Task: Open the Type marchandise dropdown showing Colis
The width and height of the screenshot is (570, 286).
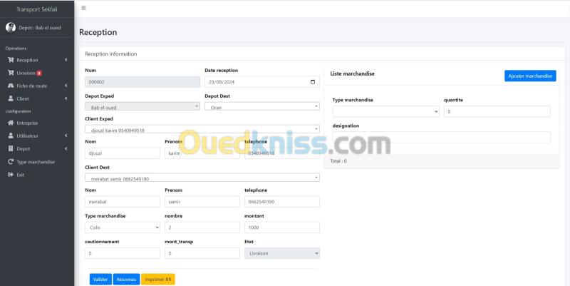Action: click(x=123, y=228)
